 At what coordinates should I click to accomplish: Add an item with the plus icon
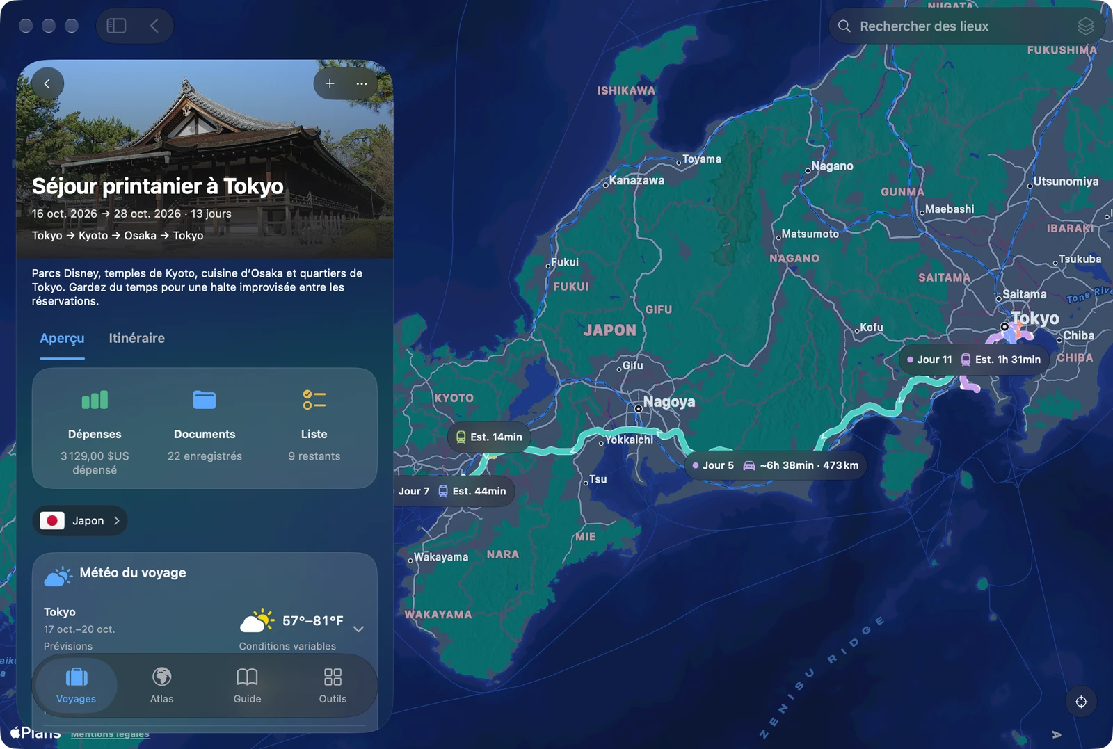[330, 83]
